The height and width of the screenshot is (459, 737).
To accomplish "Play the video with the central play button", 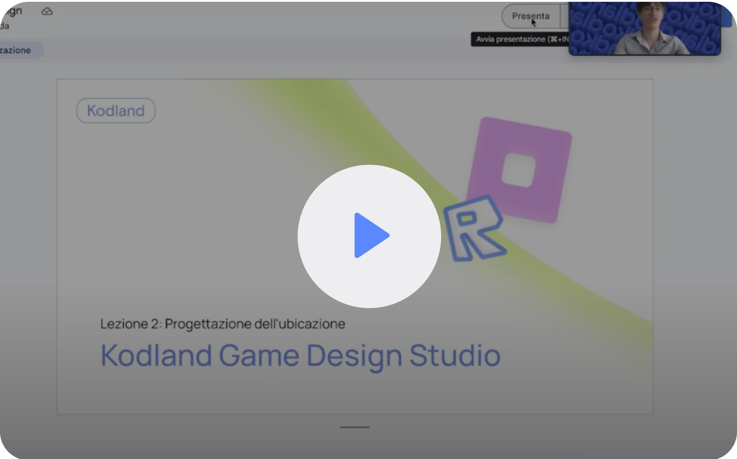I will (x=369, y=236).
